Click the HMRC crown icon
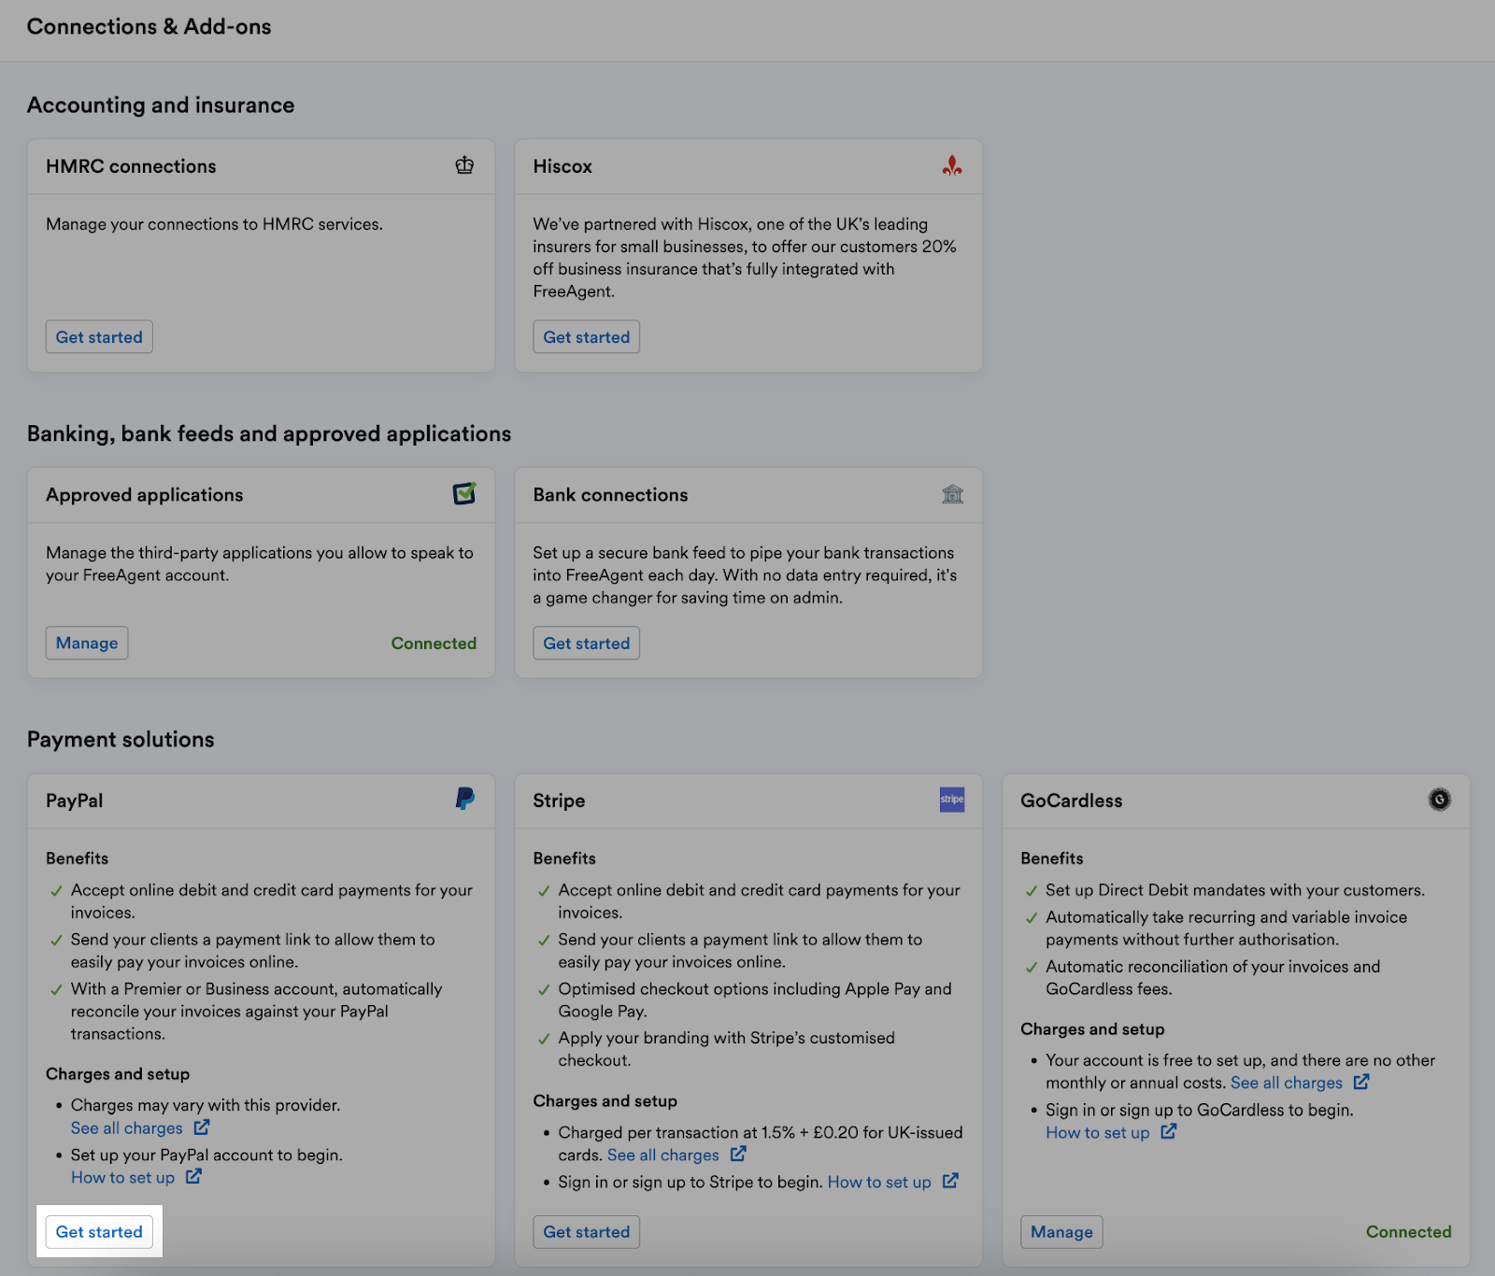 [464, 165]
